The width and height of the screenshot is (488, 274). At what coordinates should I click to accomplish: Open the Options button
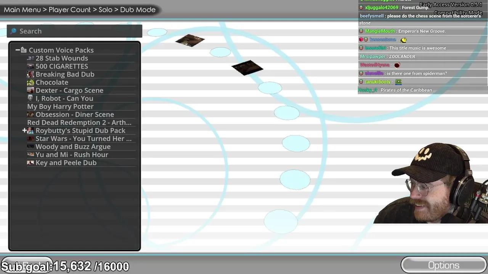(x=444, y=265)
